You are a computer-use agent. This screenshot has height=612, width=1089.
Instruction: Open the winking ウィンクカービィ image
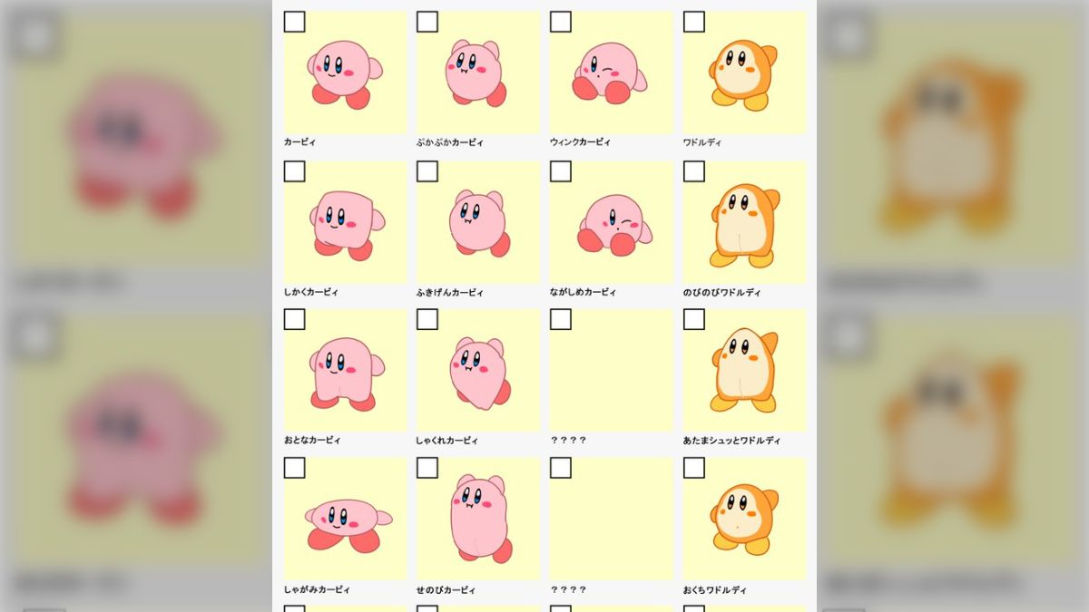(x=611, y=73)
